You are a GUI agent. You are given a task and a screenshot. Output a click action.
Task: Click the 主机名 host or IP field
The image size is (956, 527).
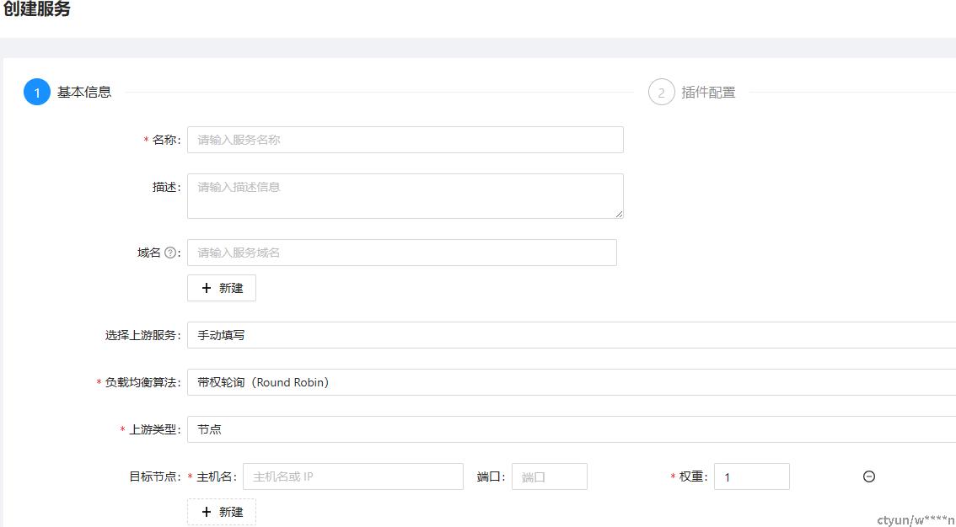(352, 476)
